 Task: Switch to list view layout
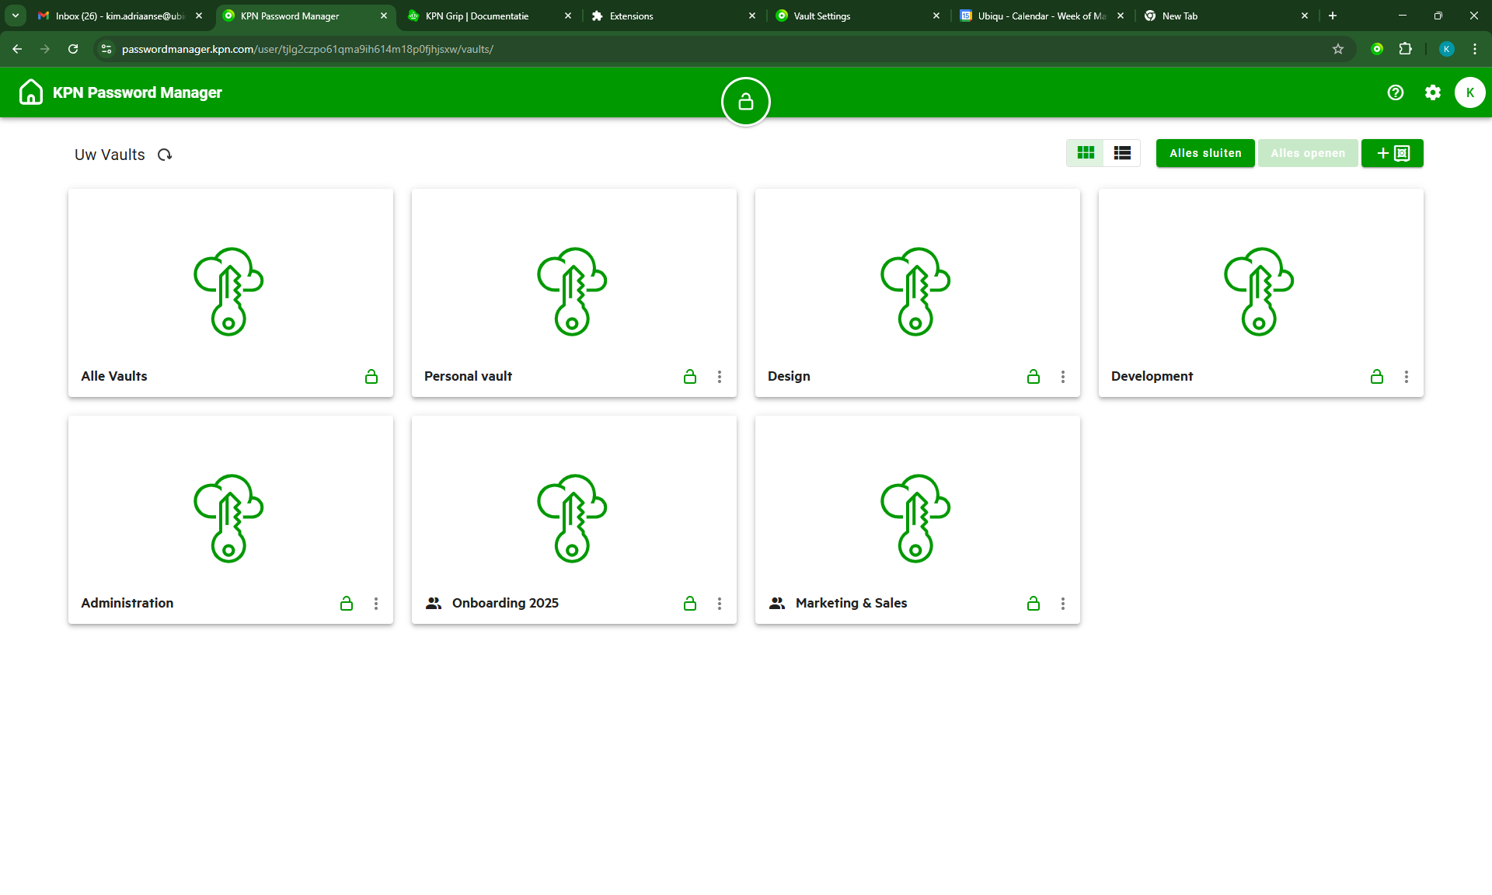[x=1121, y=153]
